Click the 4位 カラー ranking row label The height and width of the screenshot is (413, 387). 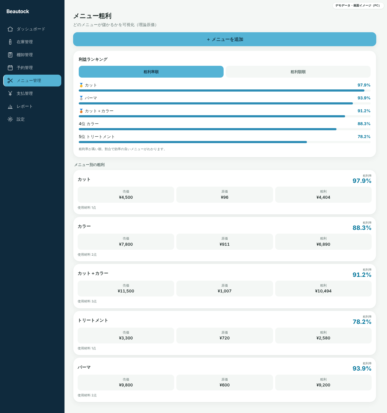click(89, 124)
